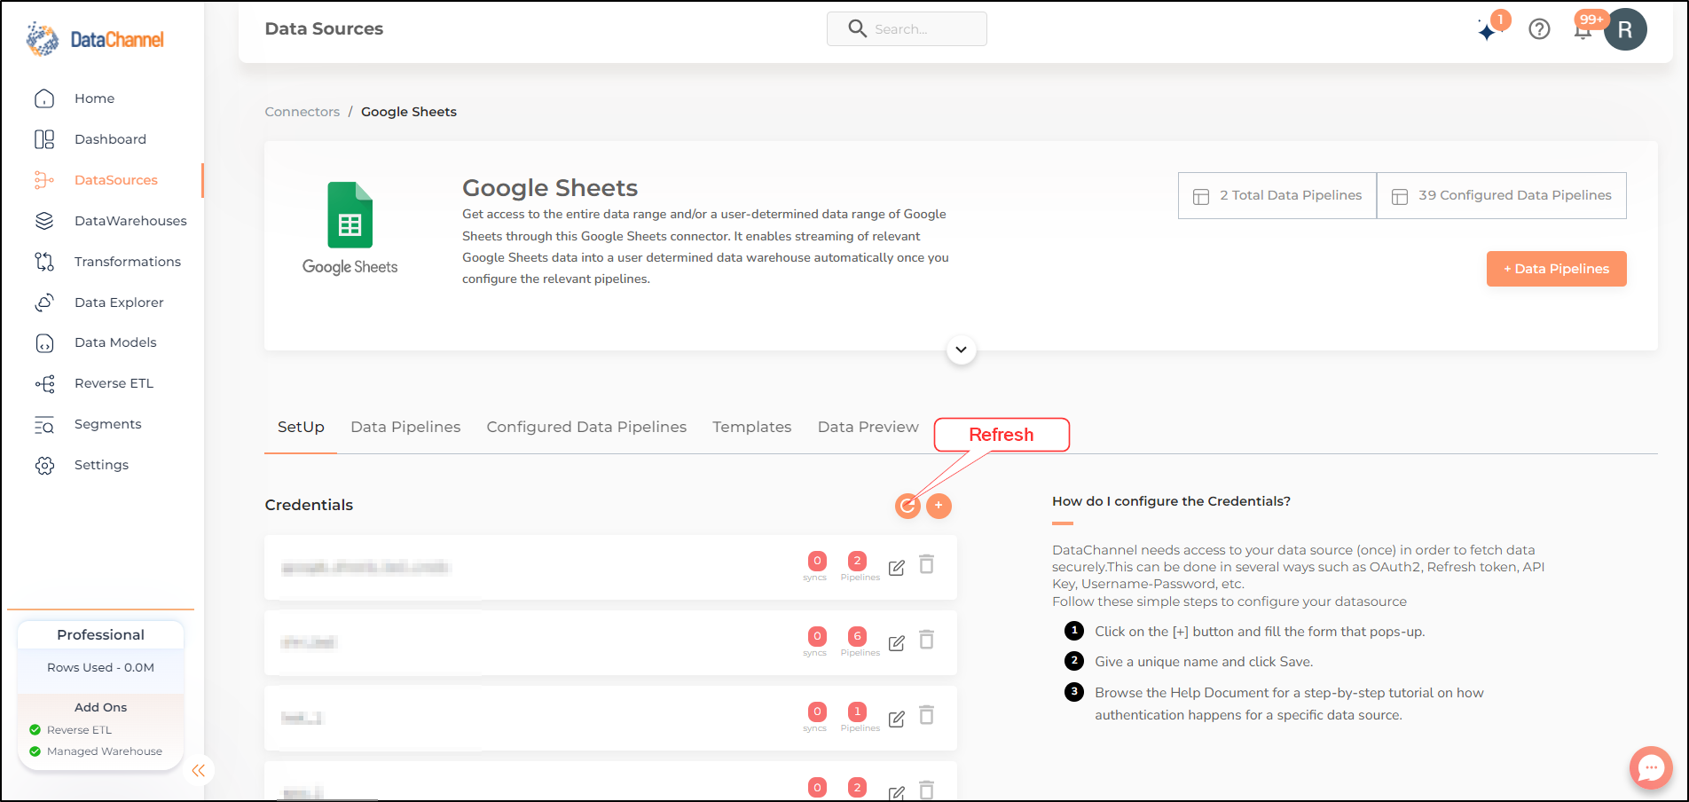
Task: Expand the Google Sheets card with chevron
Action: coord(961,350)
